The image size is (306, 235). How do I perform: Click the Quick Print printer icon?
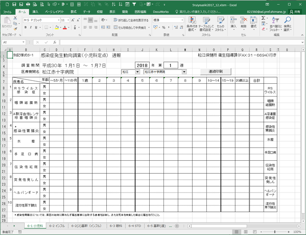coord(28,4)
